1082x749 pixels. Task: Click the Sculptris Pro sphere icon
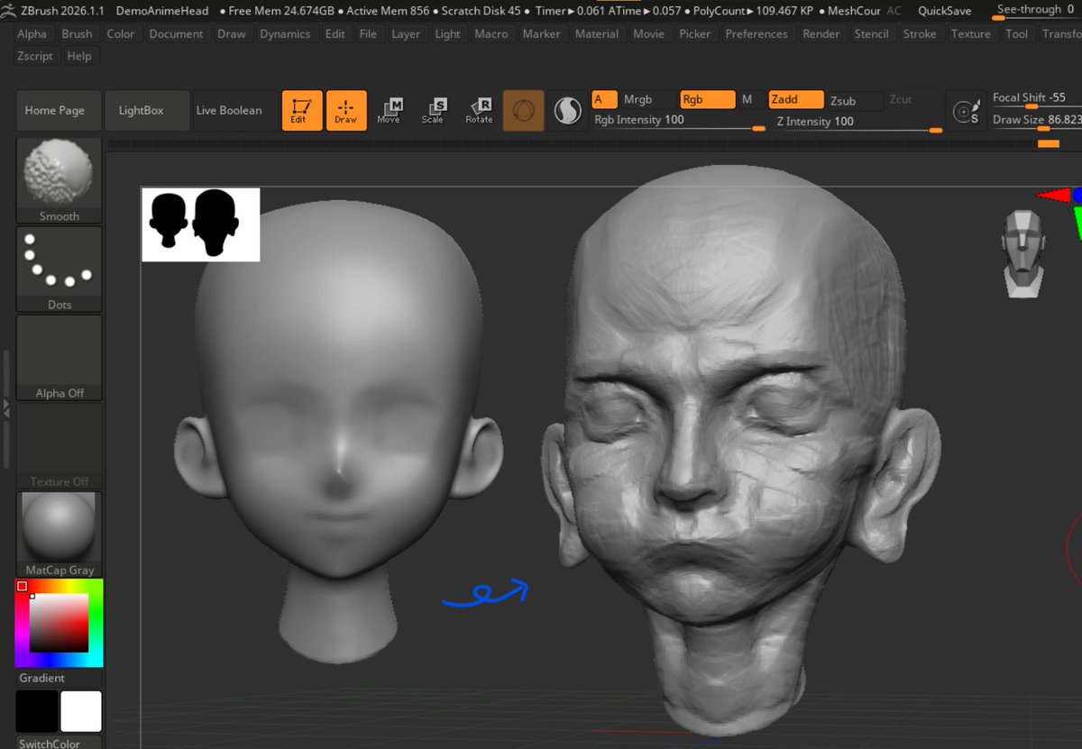pyautogui.click(x=524, y=111)
